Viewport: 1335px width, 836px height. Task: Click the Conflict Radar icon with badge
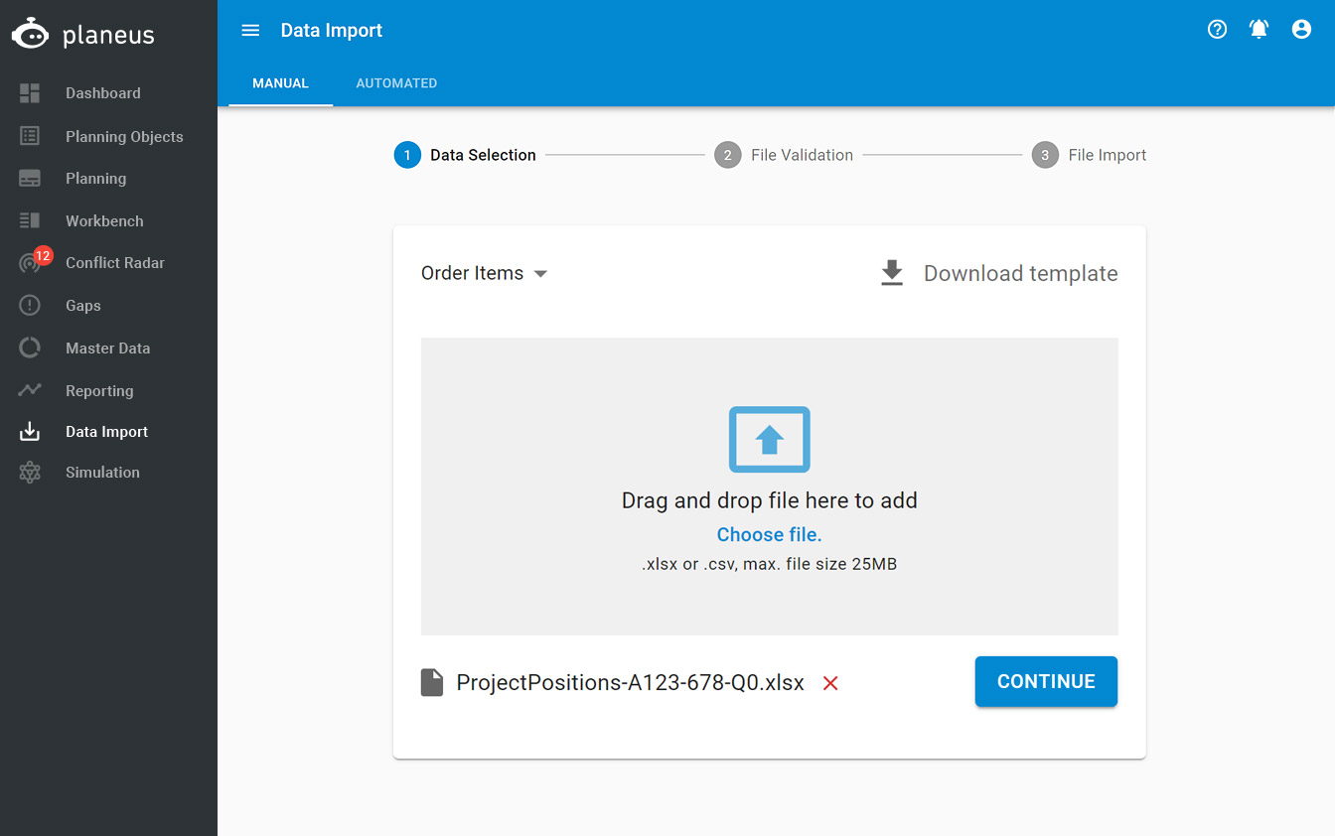(31, 263)
